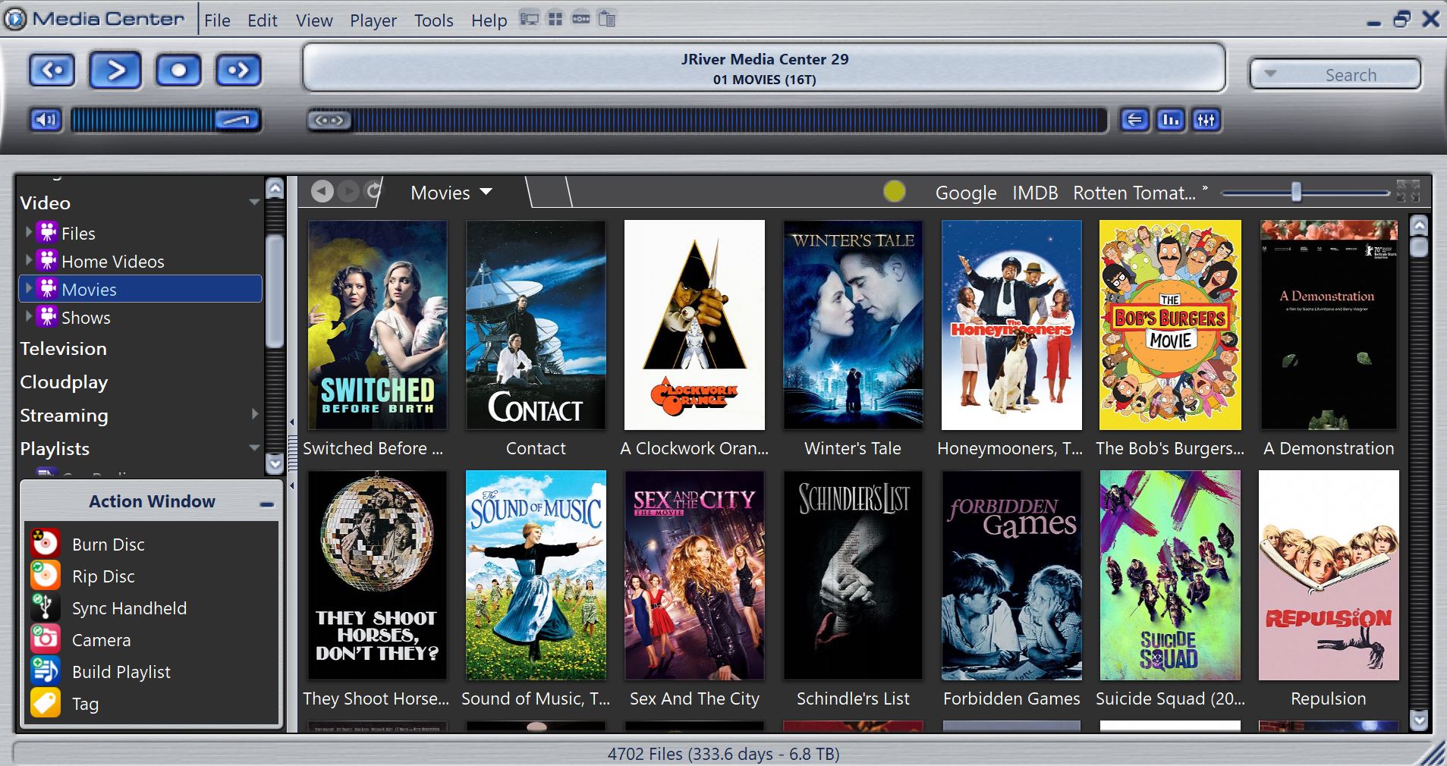Image resolution: width=1447 pixels, height=766 pixels.
Task: Open the View menu
Action: click(314, 20)
